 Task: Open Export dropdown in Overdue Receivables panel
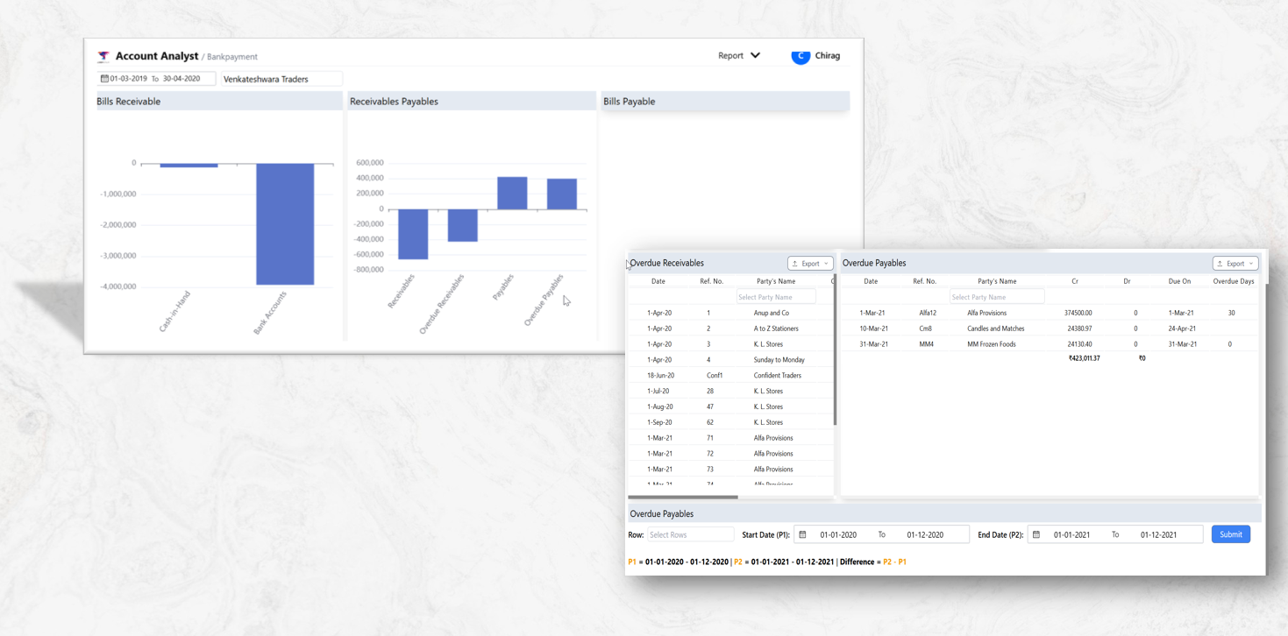(809, 264)
